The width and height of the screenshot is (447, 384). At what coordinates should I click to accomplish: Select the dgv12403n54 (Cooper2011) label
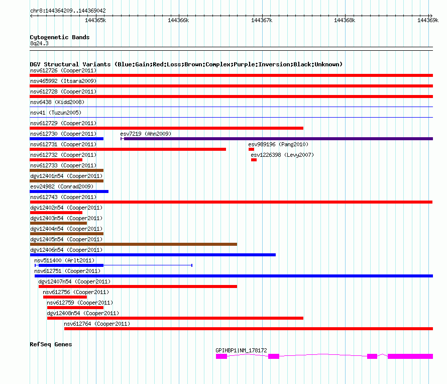(66, 218)
